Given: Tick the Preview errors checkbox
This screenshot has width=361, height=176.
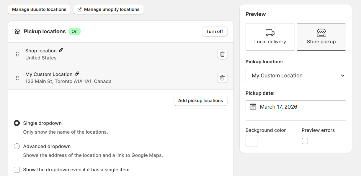Looking at the screenshot, I should coord(305,141).
